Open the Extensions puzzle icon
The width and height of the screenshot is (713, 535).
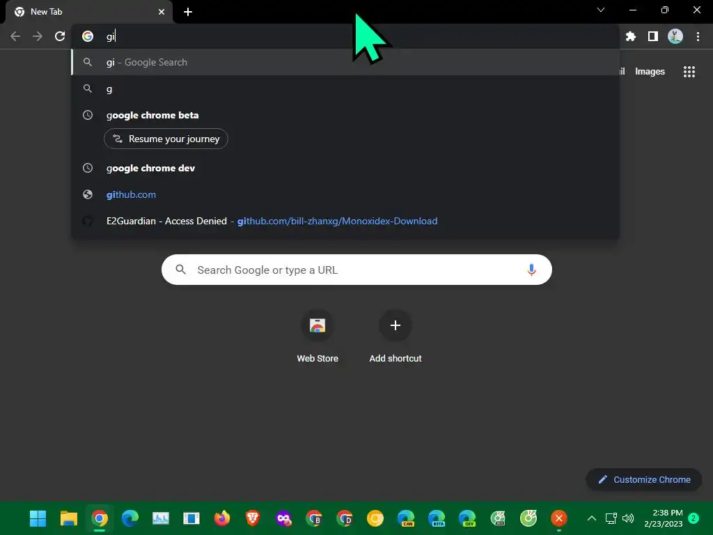pos(631,36)
